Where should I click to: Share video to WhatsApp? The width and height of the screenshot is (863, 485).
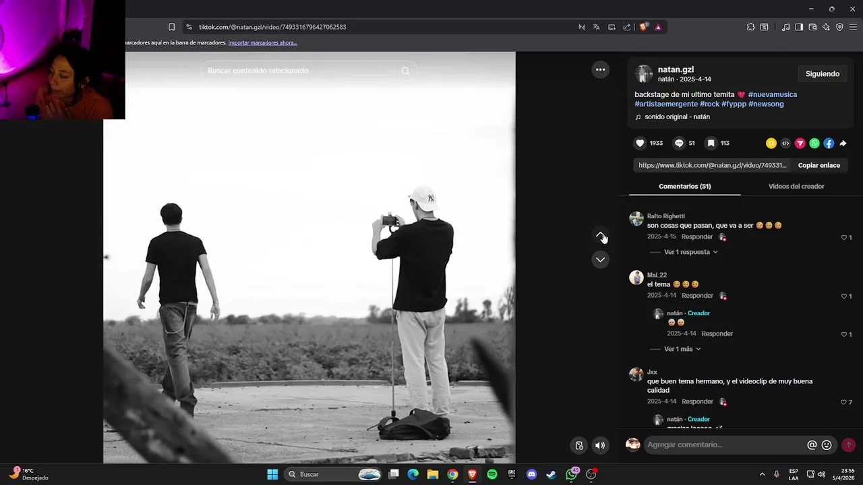[814, 143]
